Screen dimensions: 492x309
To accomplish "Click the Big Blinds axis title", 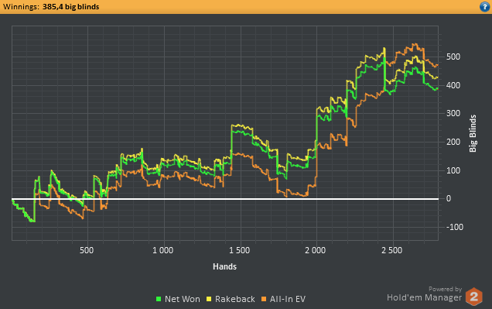I will click(473, 133).
